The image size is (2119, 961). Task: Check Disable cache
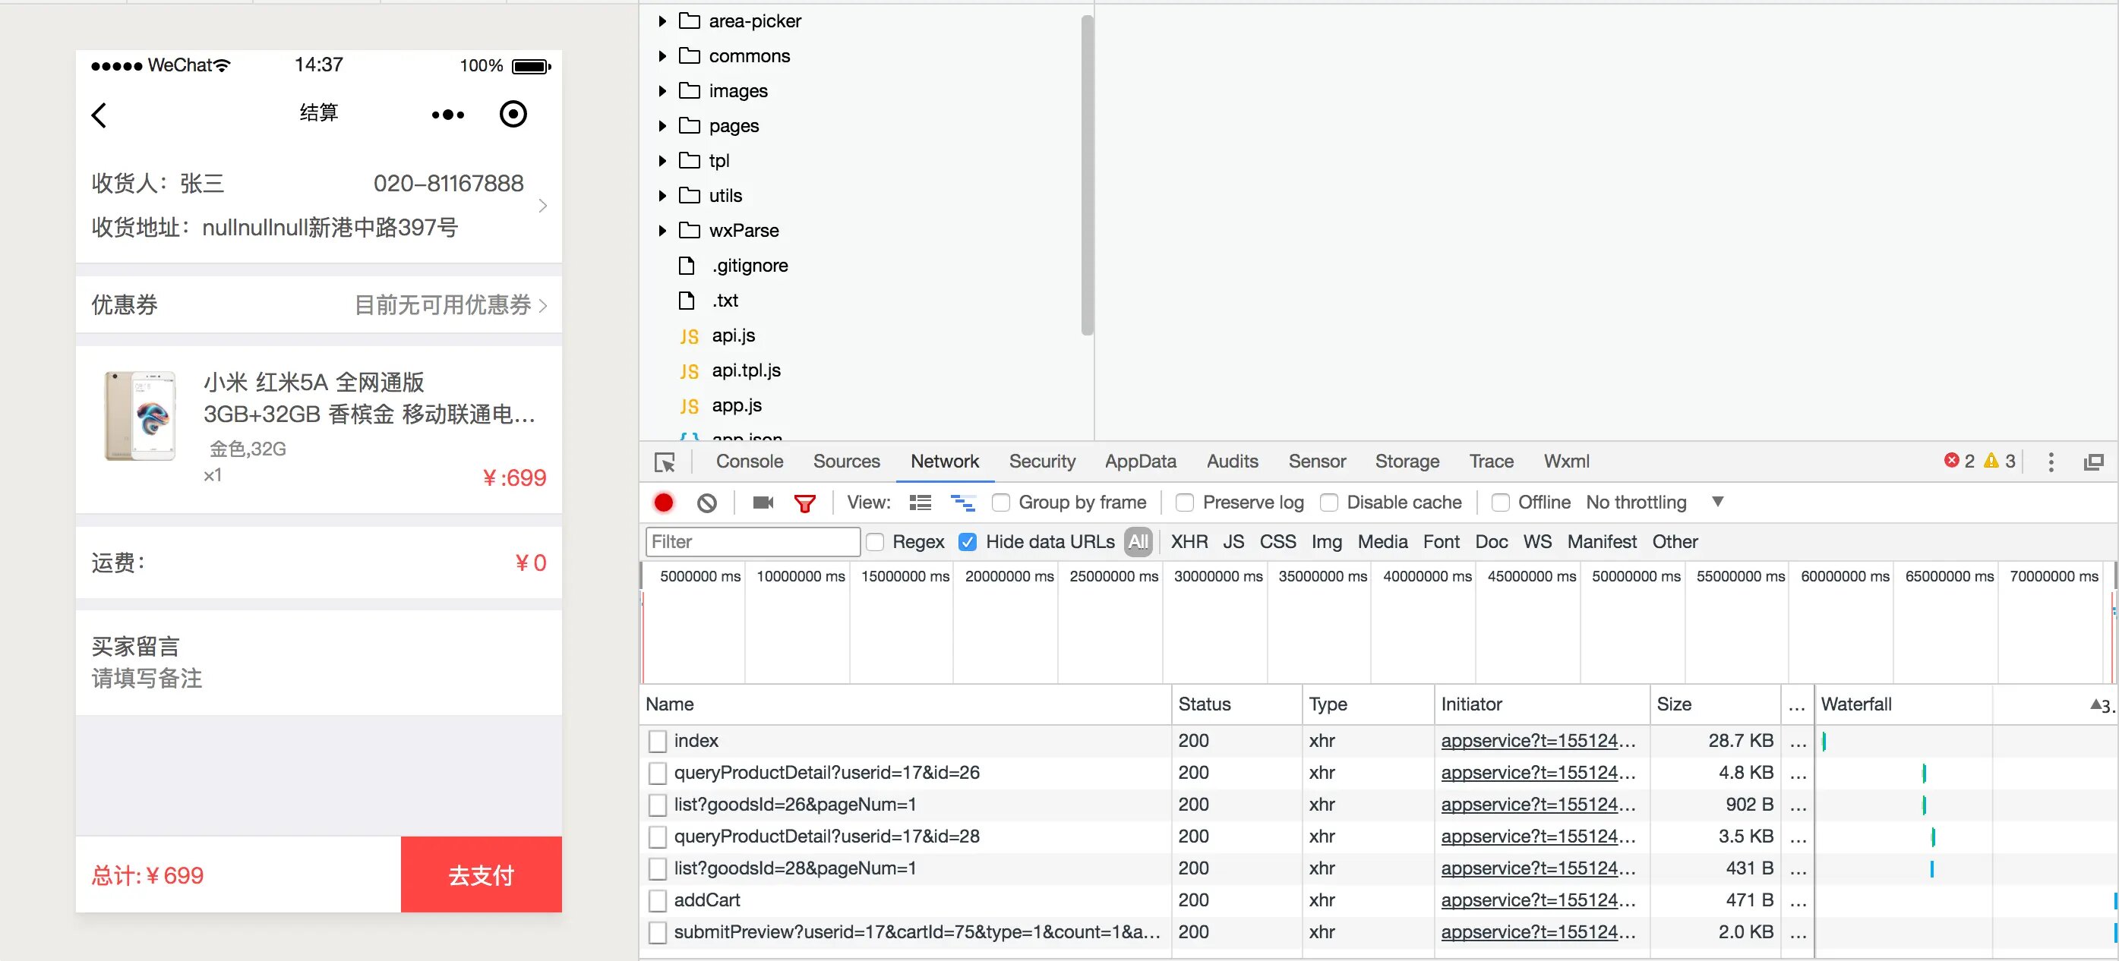tap(1328, 503)
